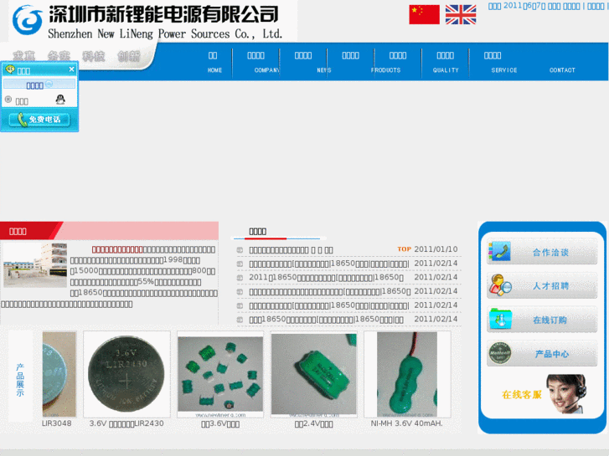Open the LIR2430 coin cell image
This screenshot has height=456, width=609.
pos(126,374)
